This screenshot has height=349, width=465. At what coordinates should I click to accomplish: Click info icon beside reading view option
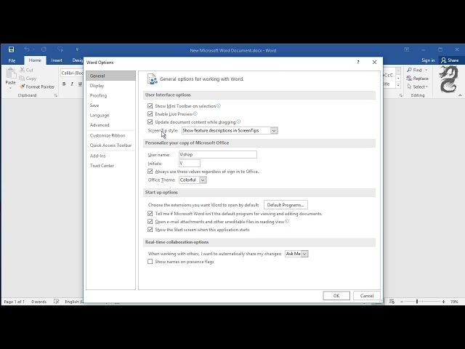pos(287,221)
